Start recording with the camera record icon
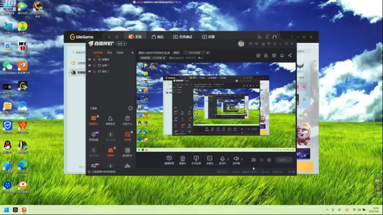Viewport: 383px width, 215px height. pos(254,160)
